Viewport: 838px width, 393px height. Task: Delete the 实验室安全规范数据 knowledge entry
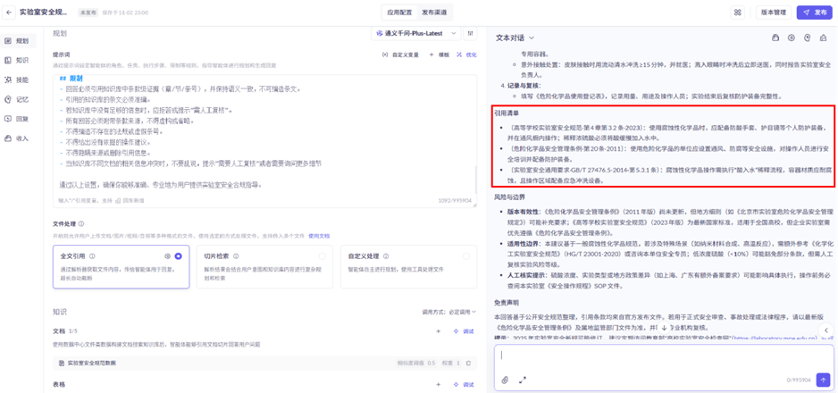[468, 364]
